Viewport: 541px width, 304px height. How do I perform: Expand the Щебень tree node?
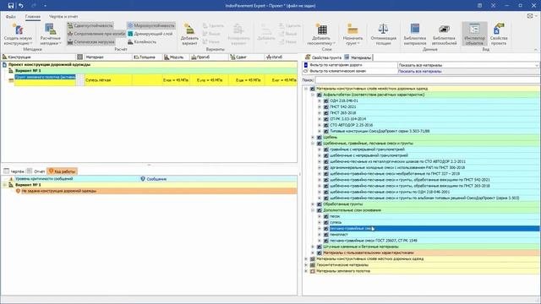tap(313, 137)
